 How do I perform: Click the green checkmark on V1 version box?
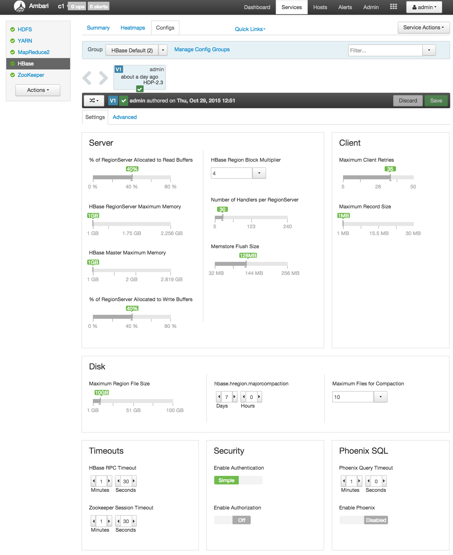pos(140,89)
